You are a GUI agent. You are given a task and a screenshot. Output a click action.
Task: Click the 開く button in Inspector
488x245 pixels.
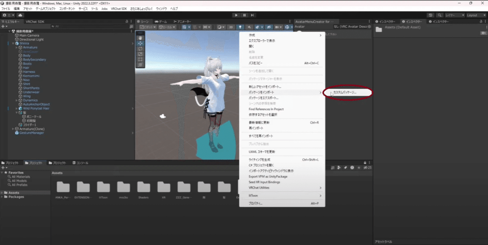click(x=484, y=33)
